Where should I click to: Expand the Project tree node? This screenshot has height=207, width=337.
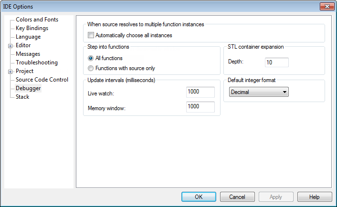11,72
